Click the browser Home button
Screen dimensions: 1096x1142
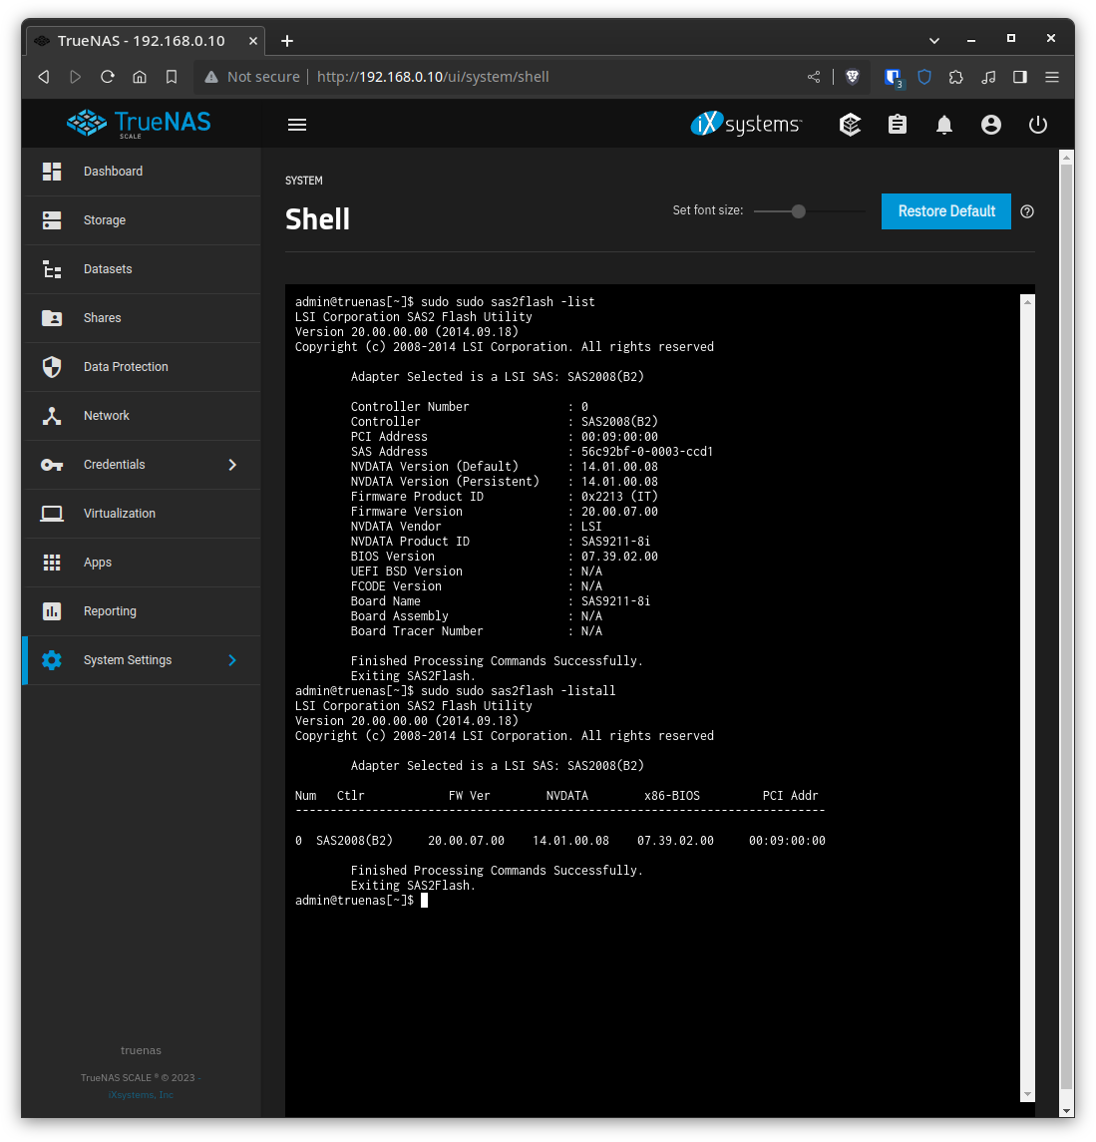139,77
